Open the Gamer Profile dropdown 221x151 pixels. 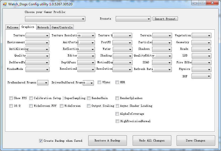(x=55, y=19)
